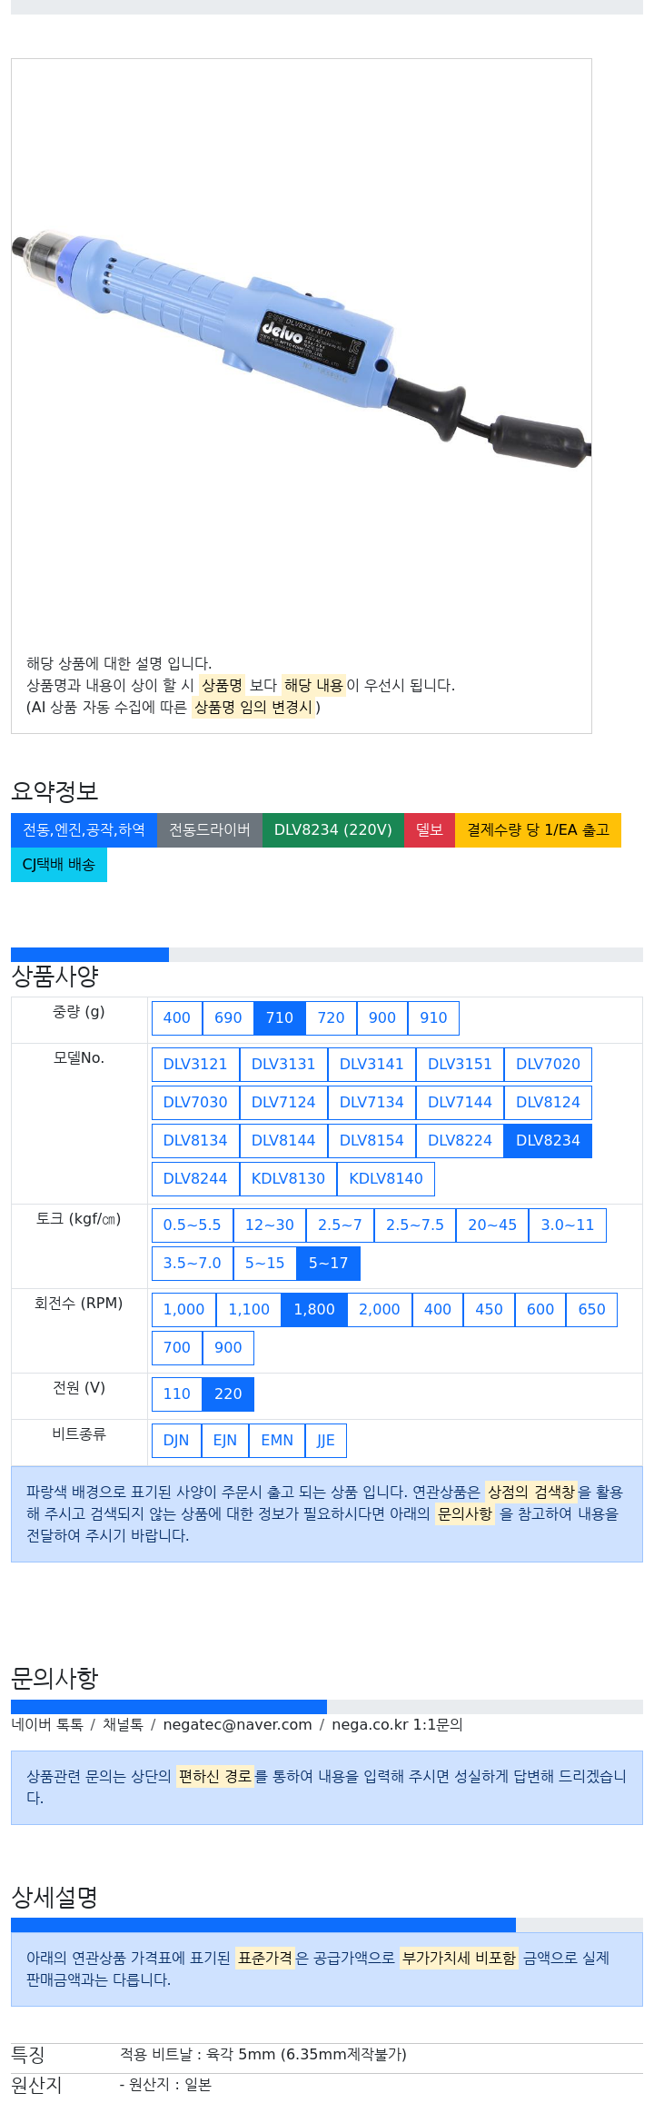
Task: Pick the 900 gram weight option
Action: click(382, 1018)
